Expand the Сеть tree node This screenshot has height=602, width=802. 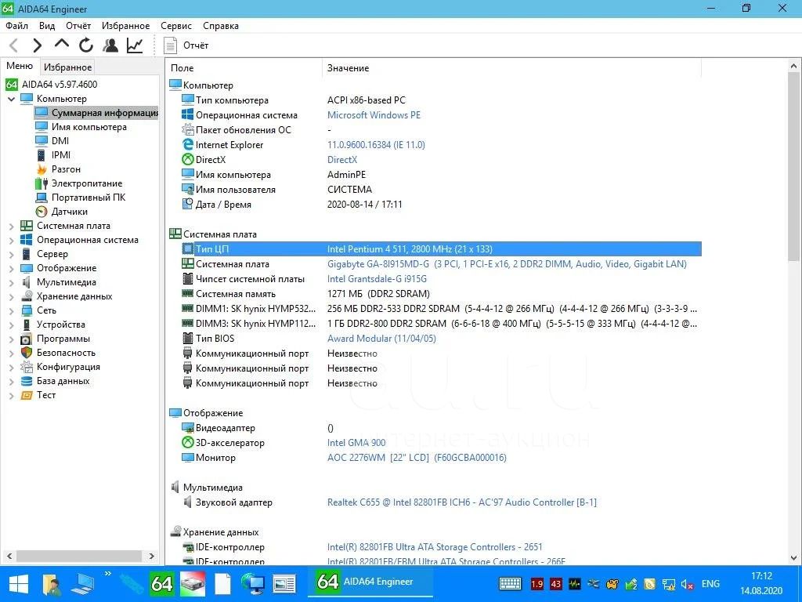(11, 310)
